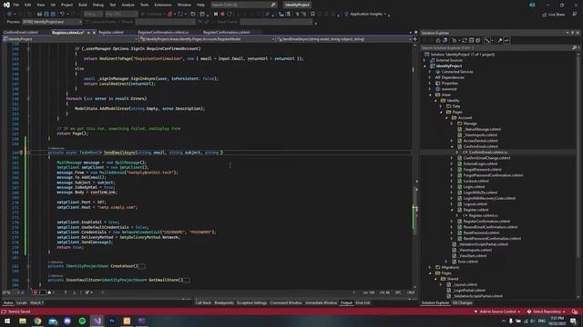Click notifications bell in status bar
Viewport: 583px width, 327px height.
click(x=575, y=312)
